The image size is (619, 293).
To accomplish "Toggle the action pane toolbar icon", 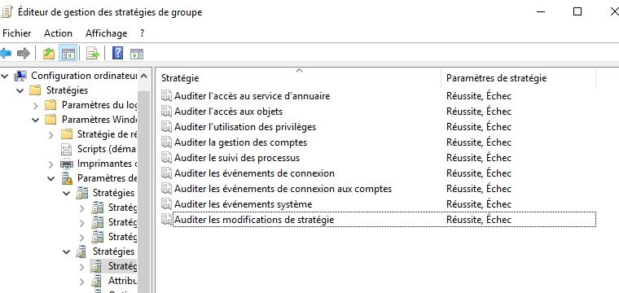I will [x=137, y=53].
